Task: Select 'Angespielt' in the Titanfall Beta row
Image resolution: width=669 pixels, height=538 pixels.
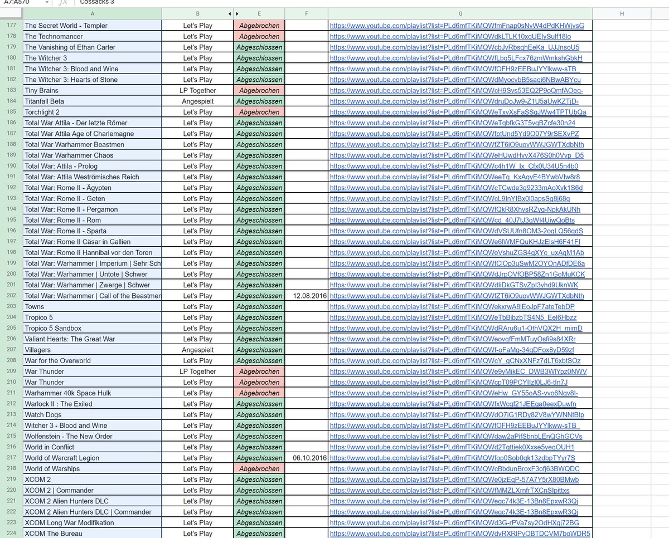Action: [x=198, y=101]
